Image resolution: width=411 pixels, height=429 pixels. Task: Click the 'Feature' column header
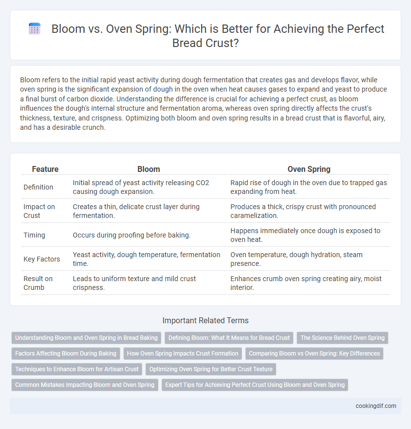tap(45, 169)
